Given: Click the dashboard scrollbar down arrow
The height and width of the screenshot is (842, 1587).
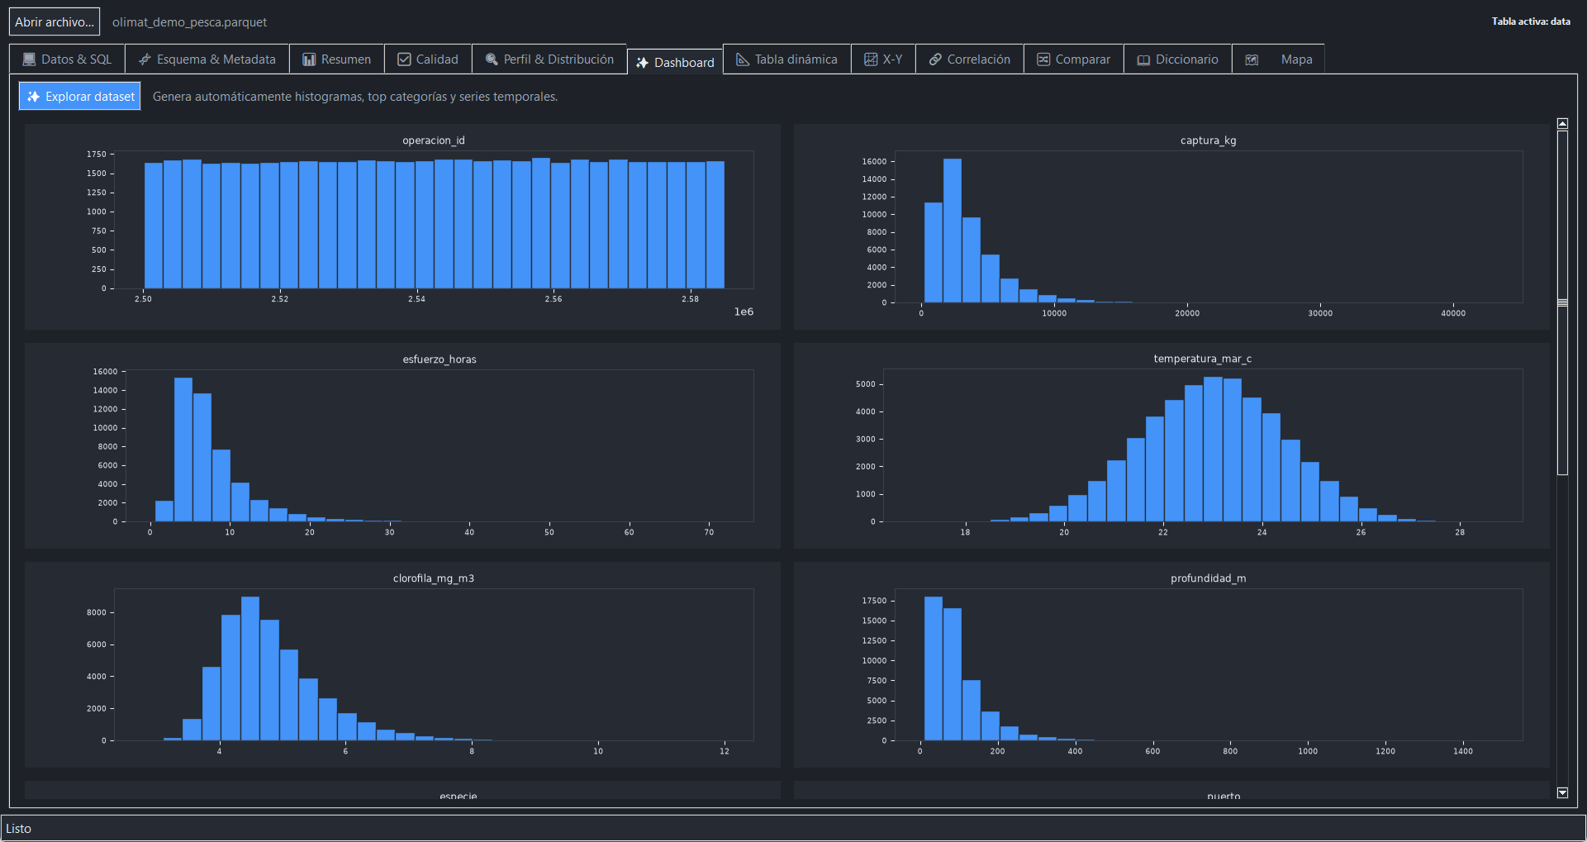Looking at the screenshot, I should point(1562,792).
